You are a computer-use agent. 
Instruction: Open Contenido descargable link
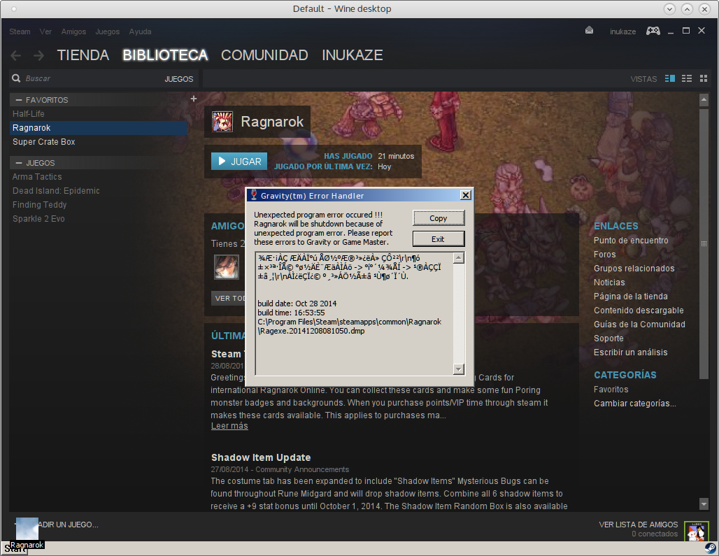(x=639, y=311)
